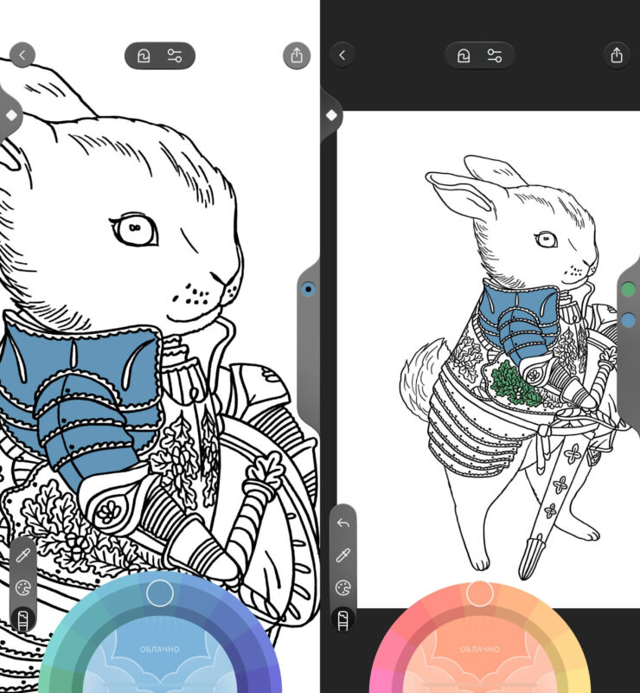Screen dimensions: 640x693
Task: Tap the back arrow on the light screen
Action: 22,55
